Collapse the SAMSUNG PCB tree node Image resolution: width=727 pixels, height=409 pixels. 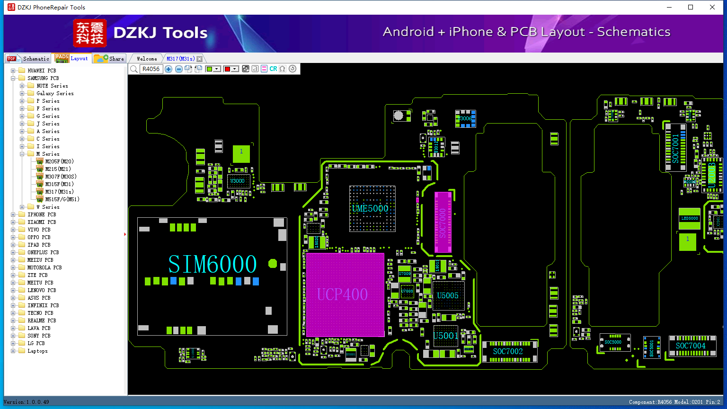pyautogui.click(x=13, y=78)
